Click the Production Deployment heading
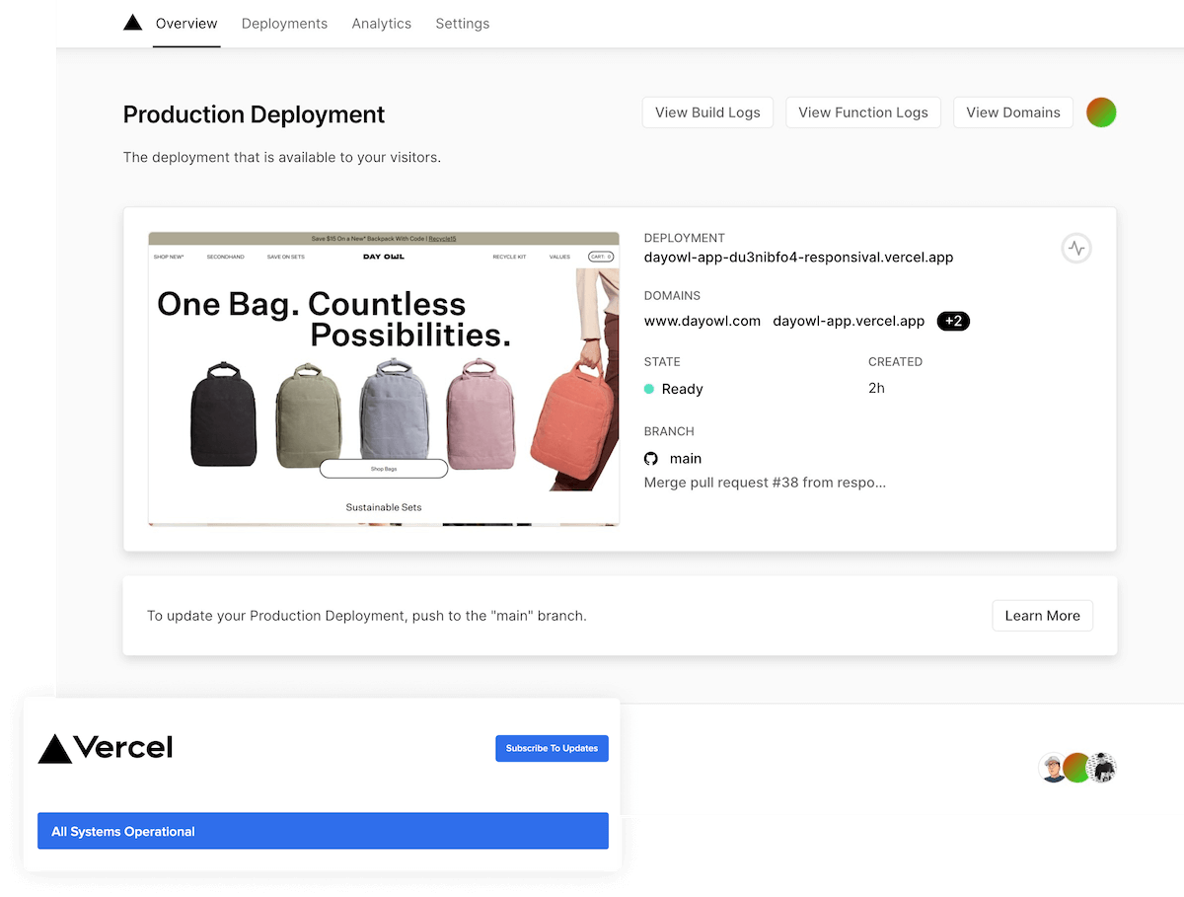 (x=254, y=114)
